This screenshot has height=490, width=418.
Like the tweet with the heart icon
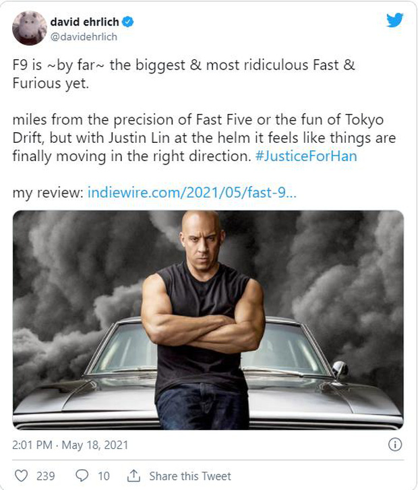(x=22, y=475)
